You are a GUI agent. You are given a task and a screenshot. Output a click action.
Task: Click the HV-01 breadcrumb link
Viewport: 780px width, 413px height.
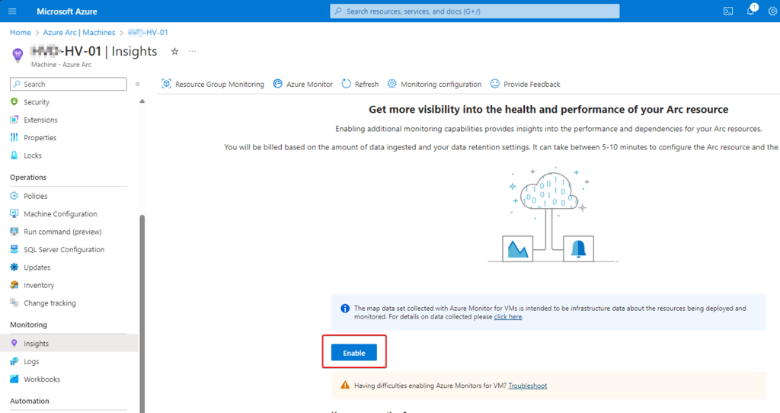tap(148, 32)
